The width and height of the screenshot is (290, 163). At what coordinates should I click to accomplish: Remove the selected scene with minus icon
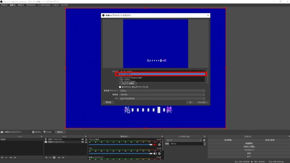tap(6, 157)
